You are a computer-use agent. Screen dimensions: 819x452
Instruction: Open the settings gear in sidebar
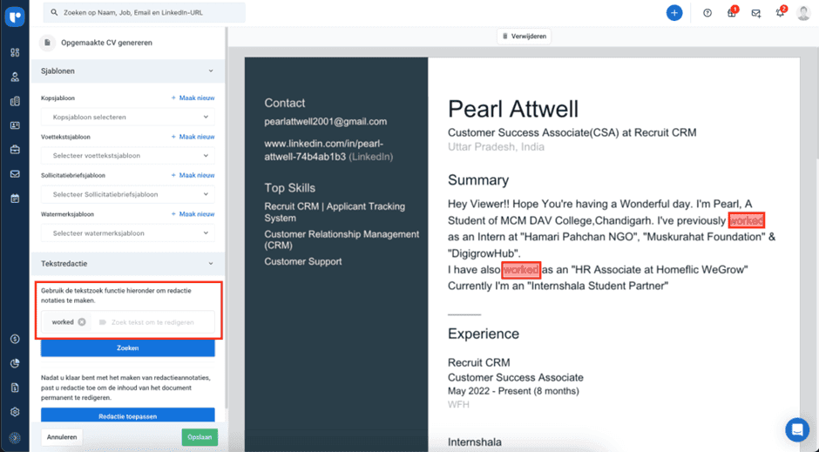click(15, 412)
